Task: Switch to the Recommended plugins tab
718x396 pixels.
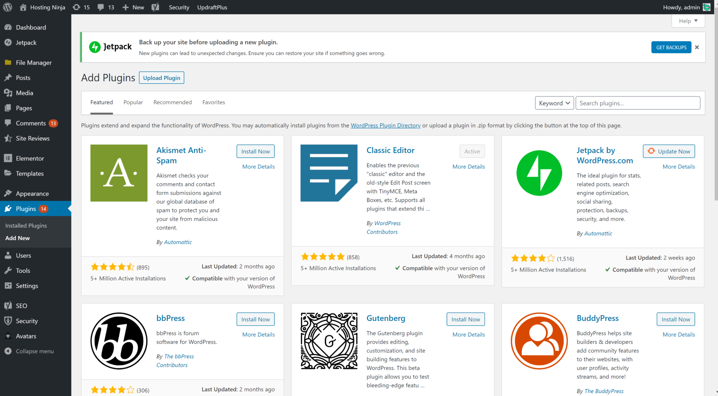Action: click(172, 102)
